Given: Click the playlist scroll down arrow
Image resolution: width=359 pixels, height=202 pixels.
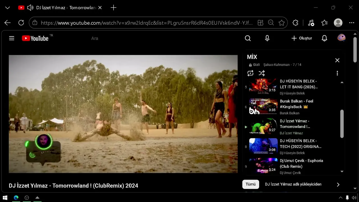Looking at the screenshot, I should 342,171.
